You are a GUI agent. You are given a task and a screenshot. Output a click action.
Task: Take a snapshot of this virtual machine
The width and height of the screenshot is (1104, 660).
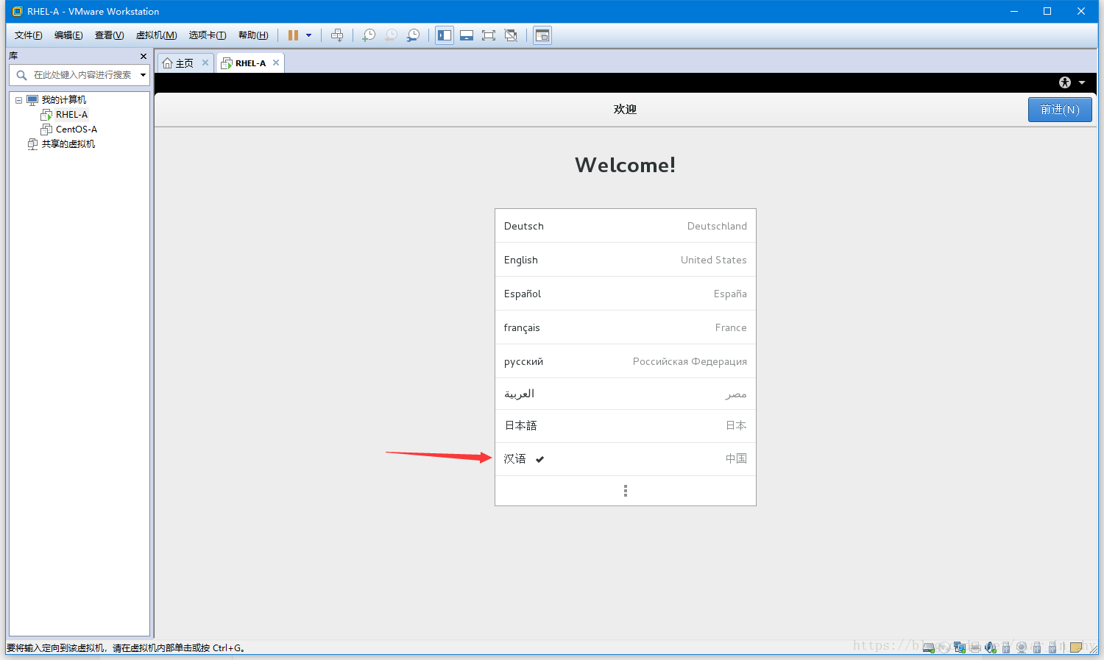(369, 35)
